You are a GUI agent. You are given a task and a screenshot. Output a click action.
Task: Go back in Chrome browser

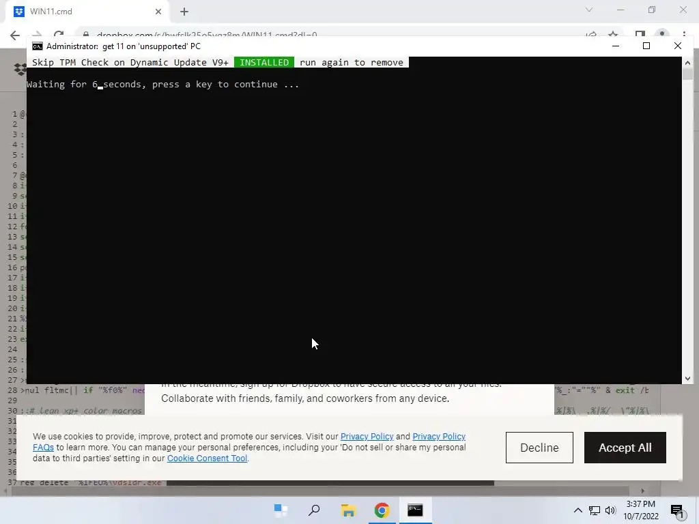pyautogui.click(x=15, y=35)
